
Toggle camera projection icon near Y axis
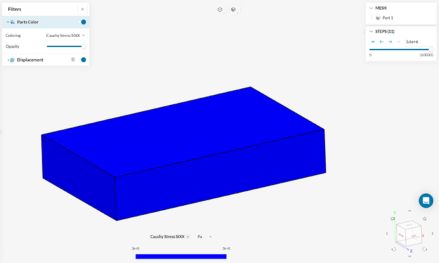click(x=393, y=219)
